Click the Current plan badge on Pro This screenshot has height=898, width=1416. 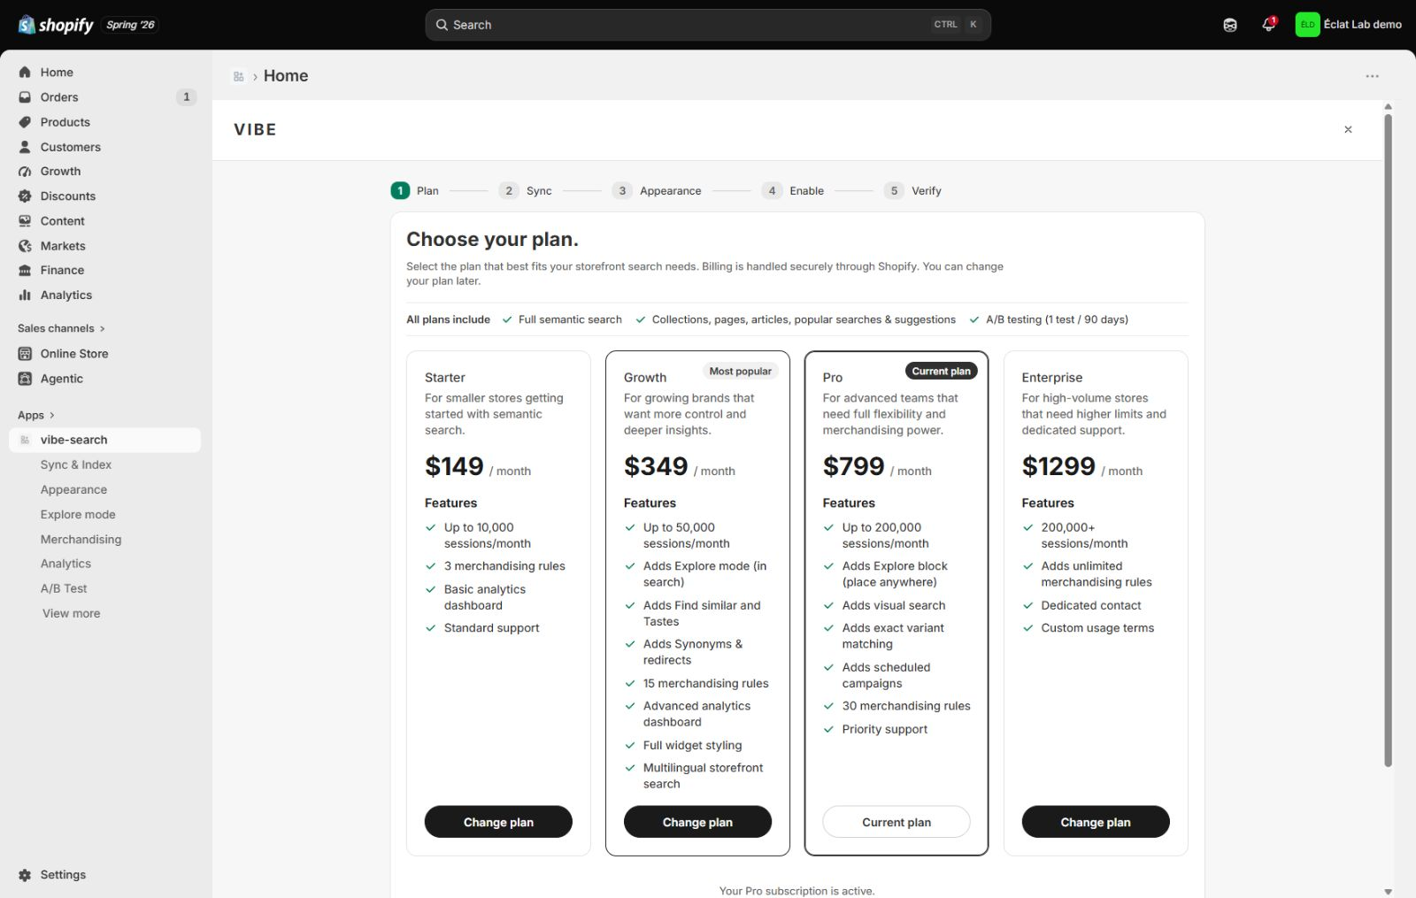pos(942,372)
